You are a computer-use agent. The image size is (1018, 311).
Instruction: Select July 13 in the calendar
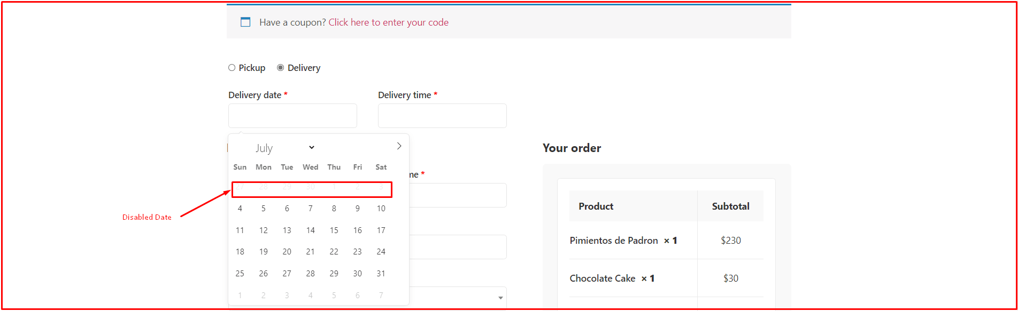287,230
